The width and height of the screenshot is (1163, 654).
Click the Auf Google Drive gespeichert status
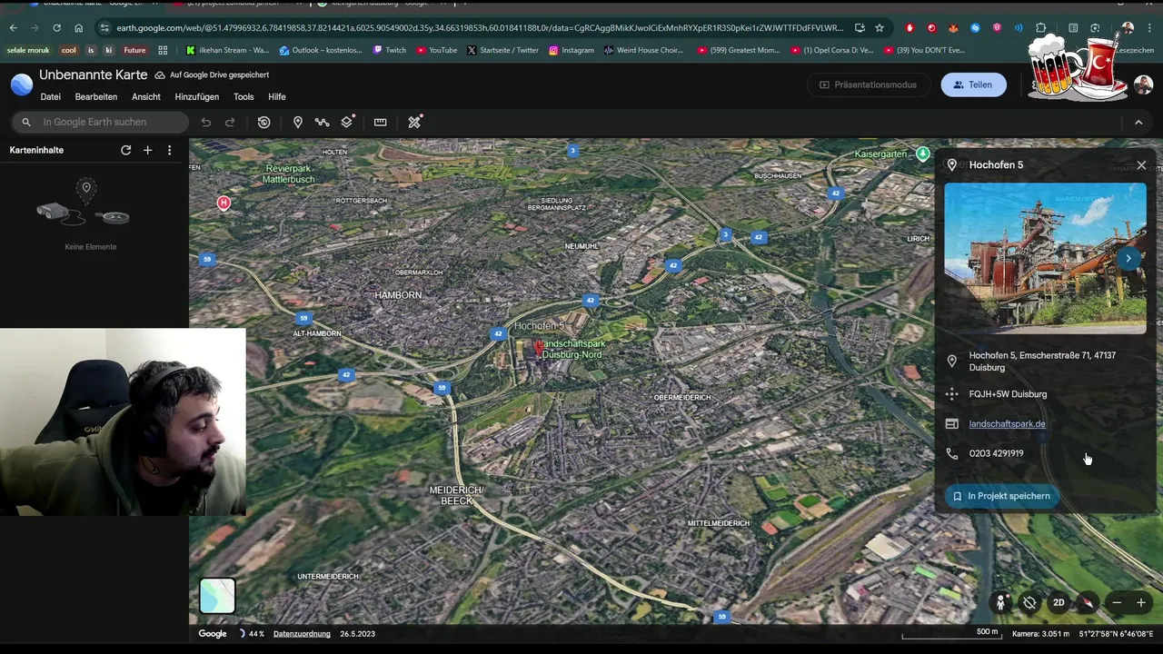tap(213, 74)
